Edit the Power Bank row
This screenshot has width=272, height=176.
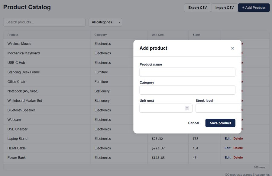pyautogui.click(x=227, y=158)
